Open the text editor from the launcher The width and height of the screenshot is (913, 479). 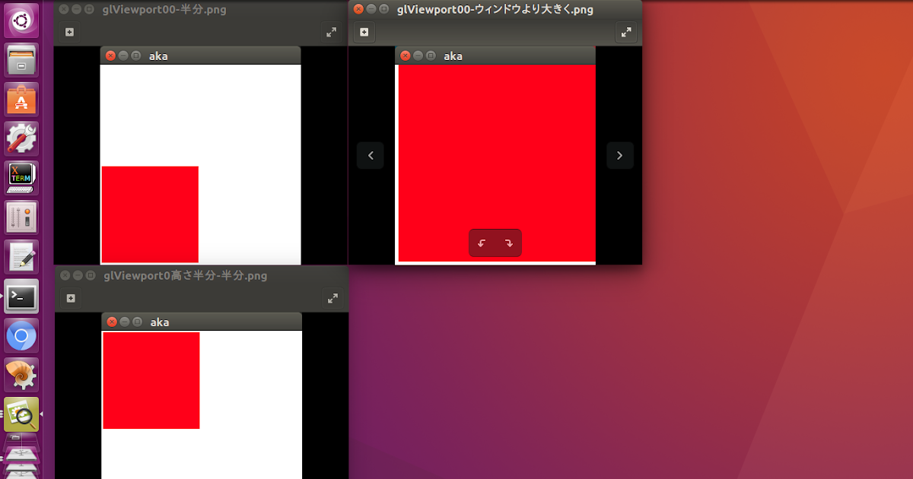pos(21,256)
